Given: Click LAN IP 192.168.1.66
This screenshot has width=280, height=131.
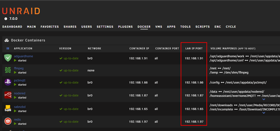Looking at the screenshot, I should coord(194,82).
